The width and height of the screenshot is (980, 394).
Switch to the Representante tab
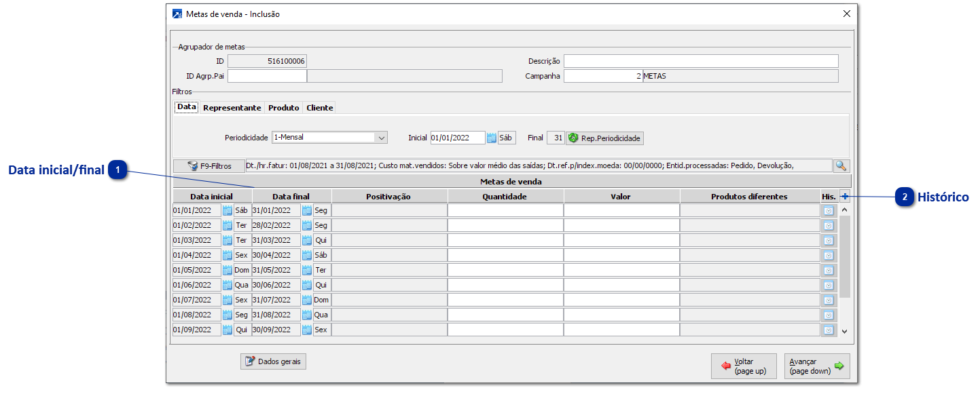(232, 108)
